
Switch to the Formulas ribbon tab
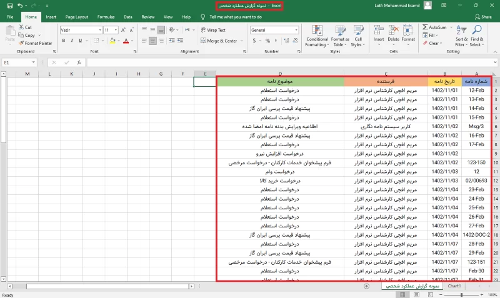(x=106, y=17)
